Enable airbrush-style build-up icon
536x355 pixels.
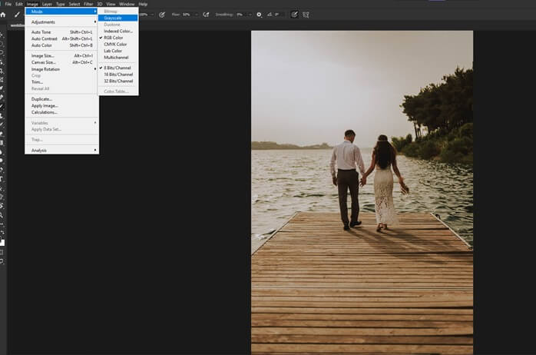(x=206, y=14)
